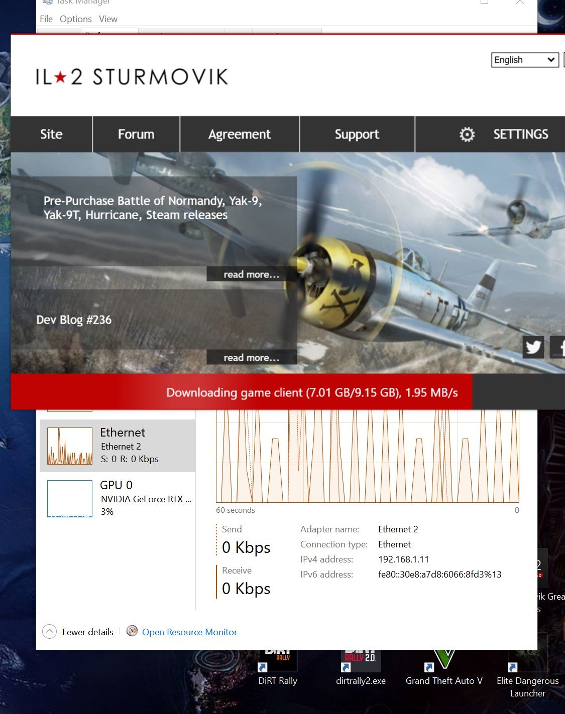Screen dimensions: 565x714
Task: Click the GPU 0 mini graph thumbnail
Action: [70, 499]
